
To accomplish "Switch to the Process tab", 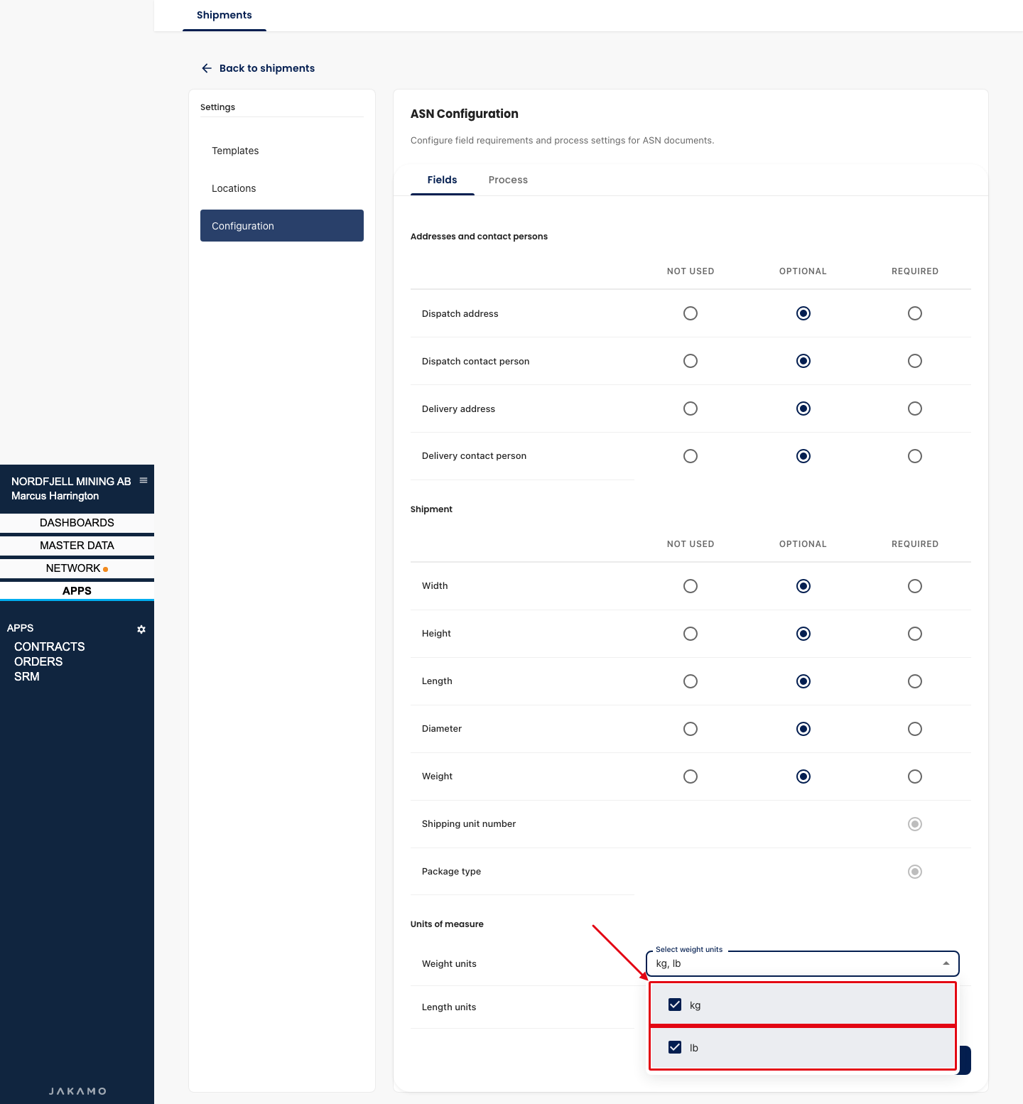I will (x=508, y=180).
